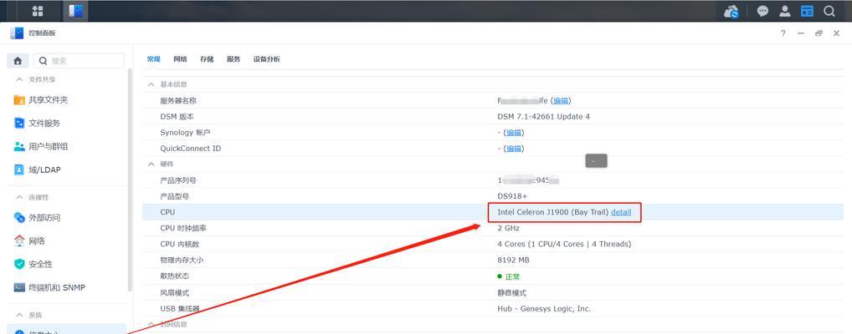Click the thermal status 正常 indicator

509,276
